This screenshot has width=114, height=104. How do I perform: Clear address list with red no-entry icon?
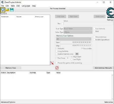(x=57, y=68)
